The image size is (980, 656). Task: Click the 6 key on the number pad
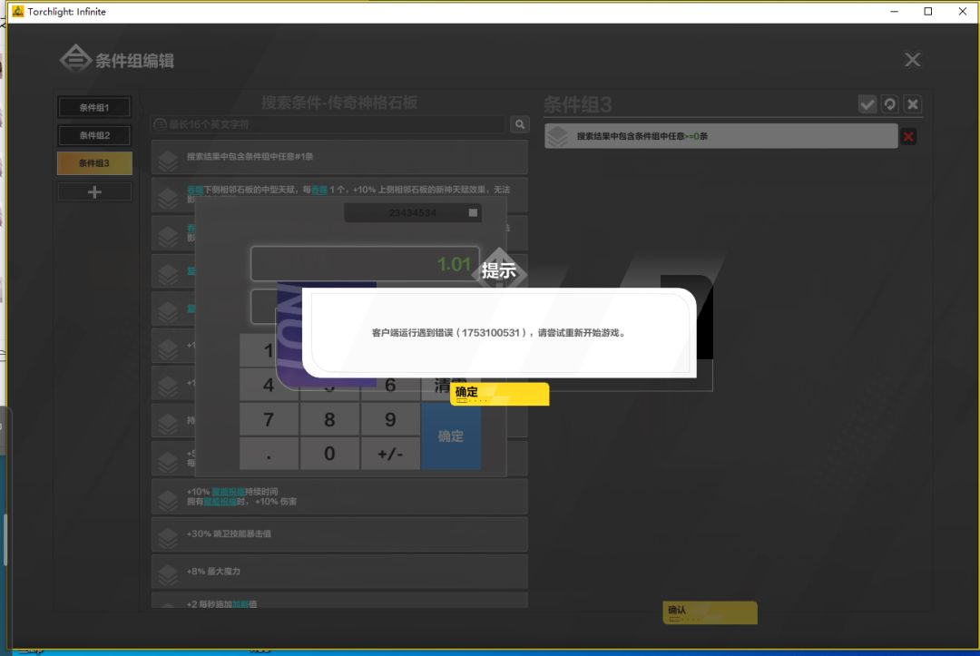point(390,385)
